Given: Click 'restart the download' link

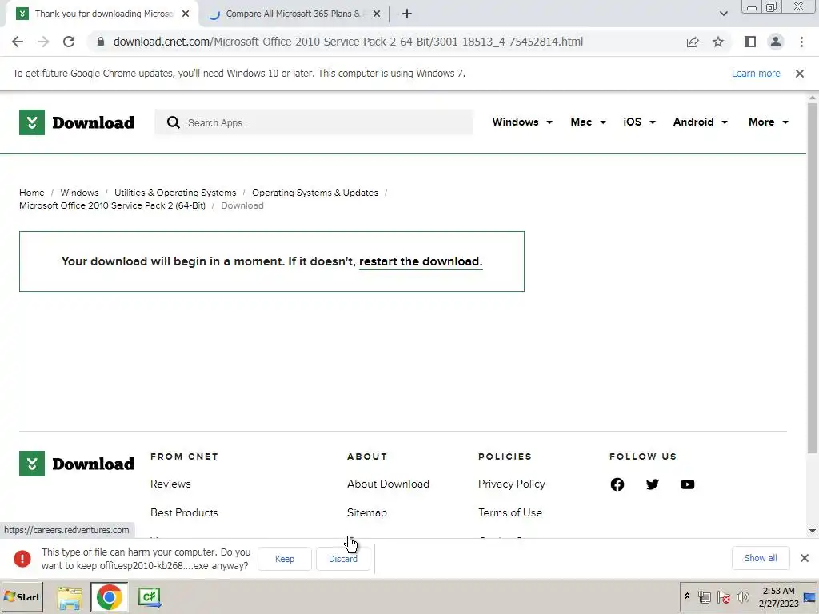Looking at the screenshot, I should pyautogui.click(x=421, y=261).
